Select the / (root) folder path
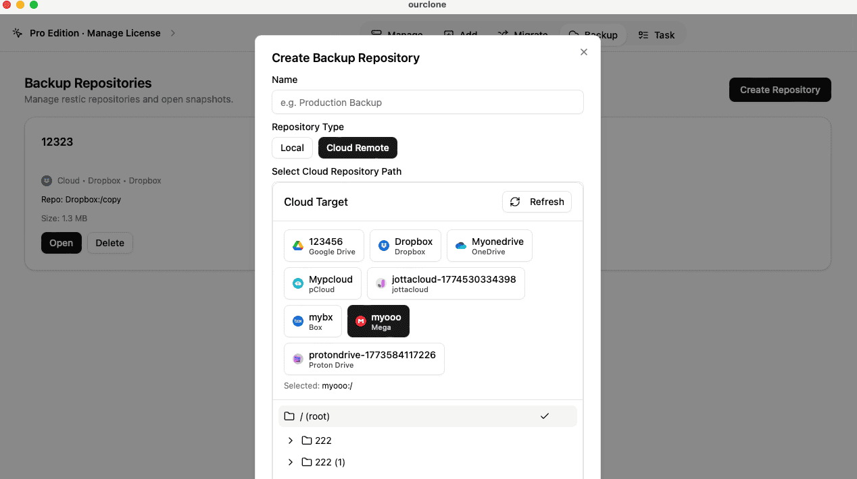The height and width of the screenshot is (479, 857). 427,416
